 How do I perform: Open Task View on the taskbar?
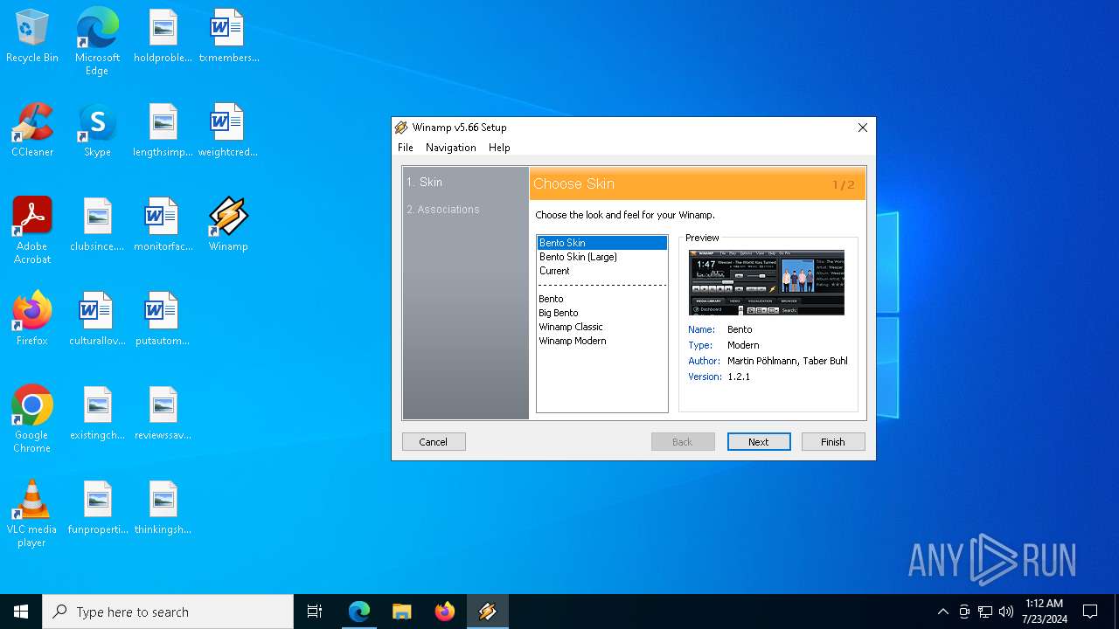(x=315, y=612)
